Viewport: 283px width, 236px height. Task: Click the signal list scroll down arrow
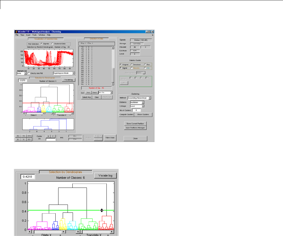[113, 84]
